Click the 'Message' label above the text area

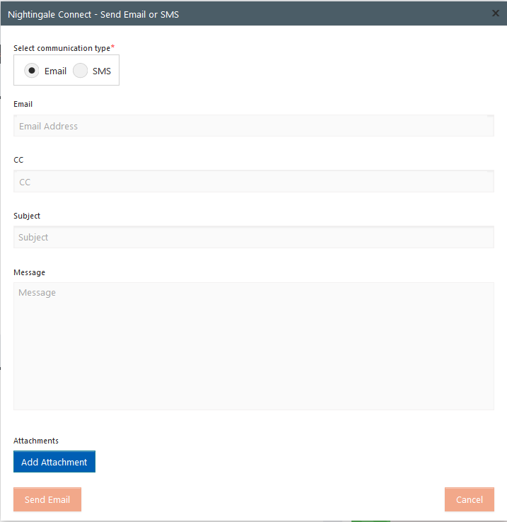[x=29, y=272]
